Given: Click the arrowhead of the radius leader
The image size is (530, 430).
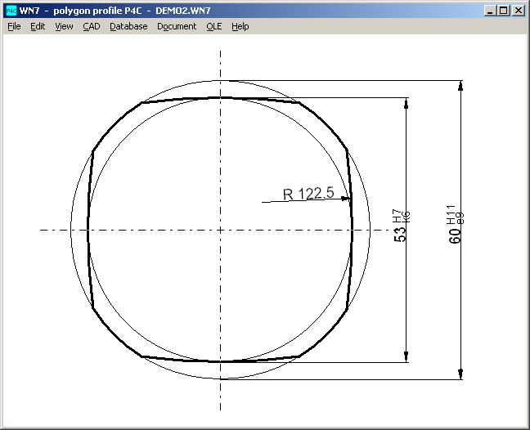Looking at the screenshot, I should click(347, 198).
